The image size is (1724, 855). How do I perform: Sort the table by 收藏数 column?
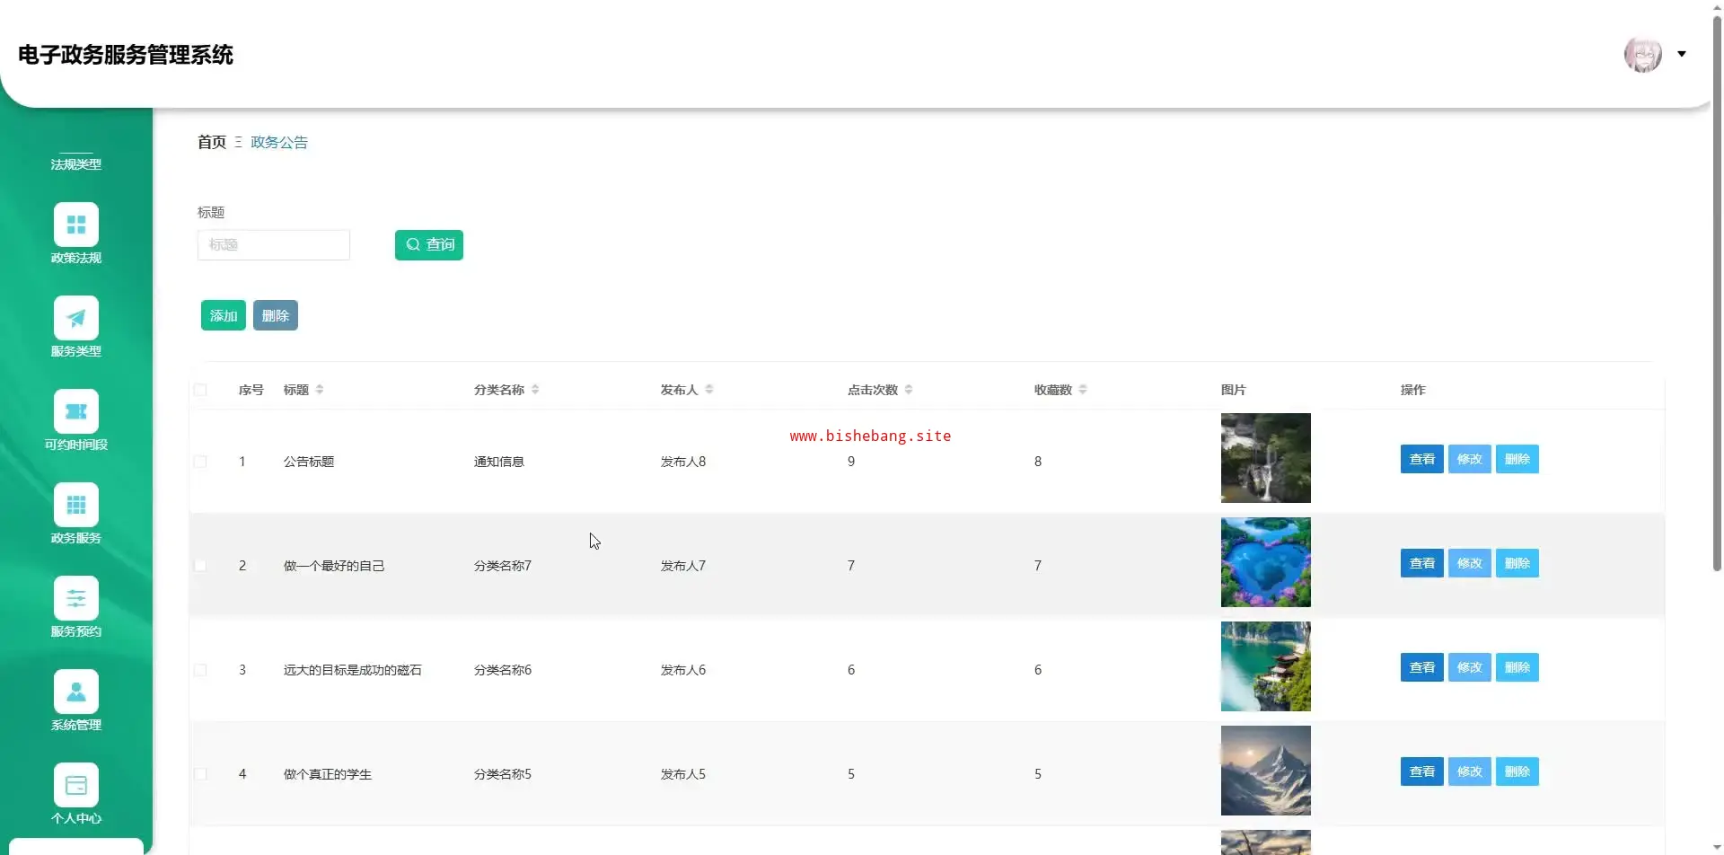pos(1083,390)
